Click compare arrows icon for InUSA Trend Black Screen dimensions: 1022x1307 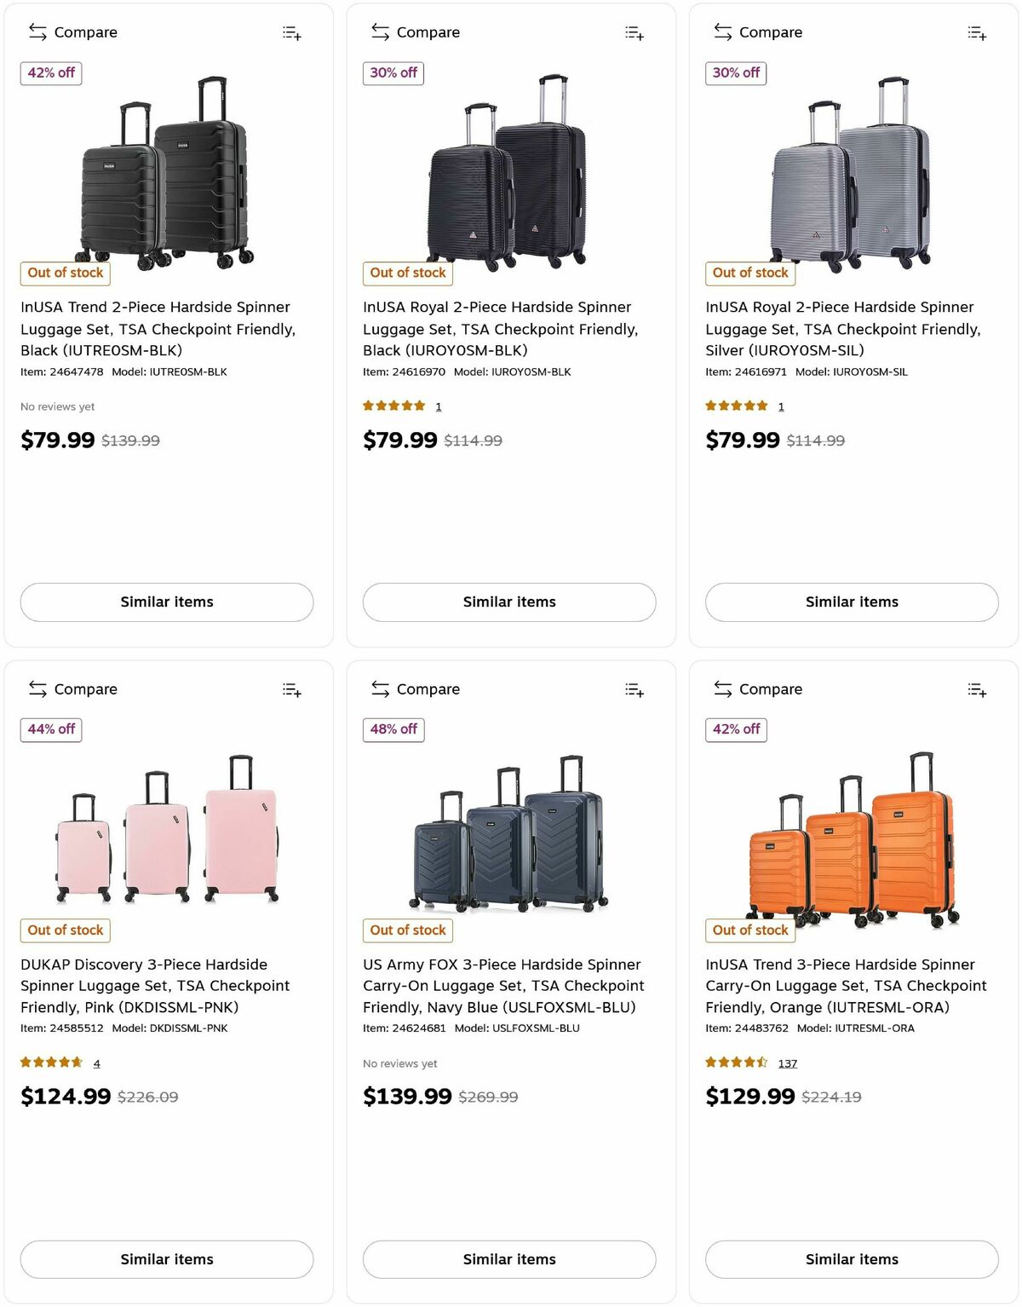[37, 32]
